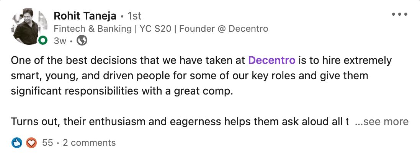Viewport: 420px width, 155px height.
Task: View the 55 reactions count list
Action: (47, 143)
